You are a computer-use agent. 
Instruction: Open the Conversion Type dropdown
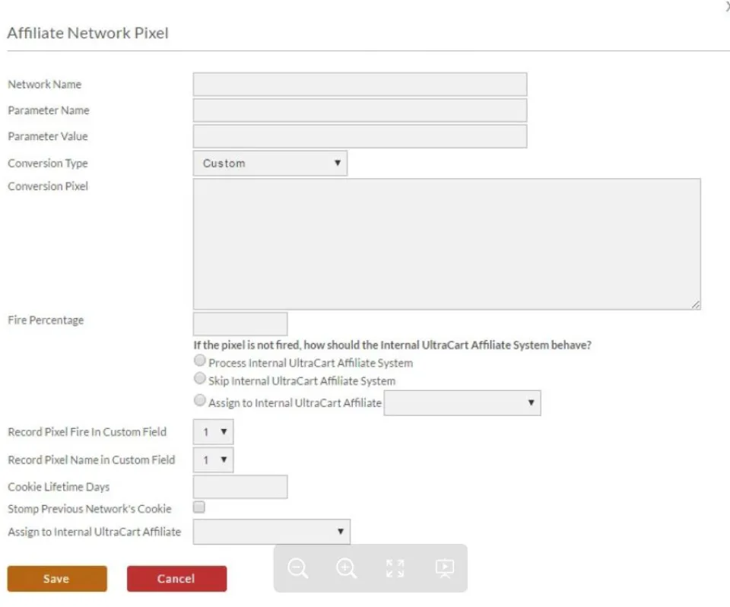pyautogui.click(x=270, y=163)
